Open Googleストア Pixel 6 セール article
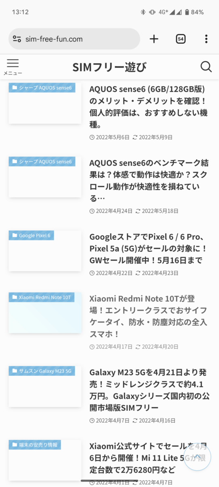 pyautogui.click(x=149, y=248)
